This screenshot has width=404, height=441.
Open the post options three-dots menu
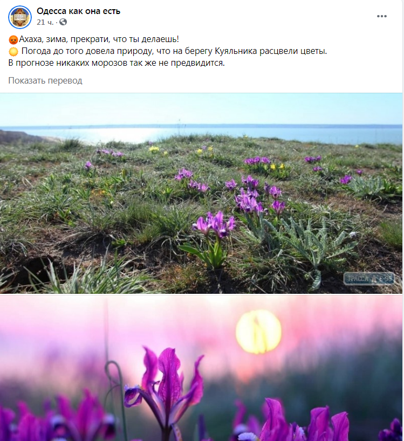(381, 16)
